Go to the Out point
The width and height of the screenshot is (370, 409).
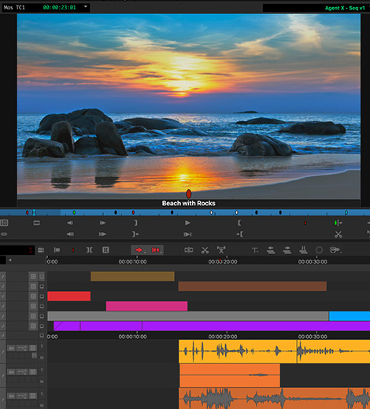tap(135, 234)
